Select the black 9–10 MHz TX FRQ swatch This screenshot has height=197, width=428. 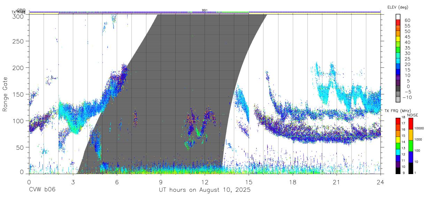(x=398, y=170)
